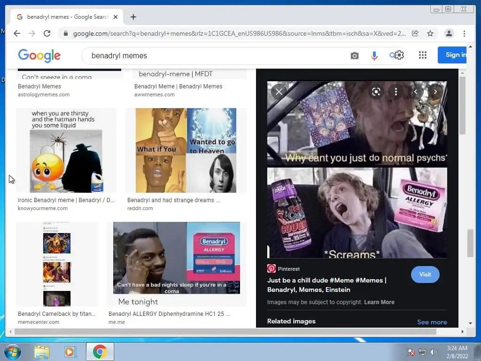Image resolution: width=481 pixels, height=361 pixels.
Task: Click the me.me source text
Action: click(x=116, y=322)
